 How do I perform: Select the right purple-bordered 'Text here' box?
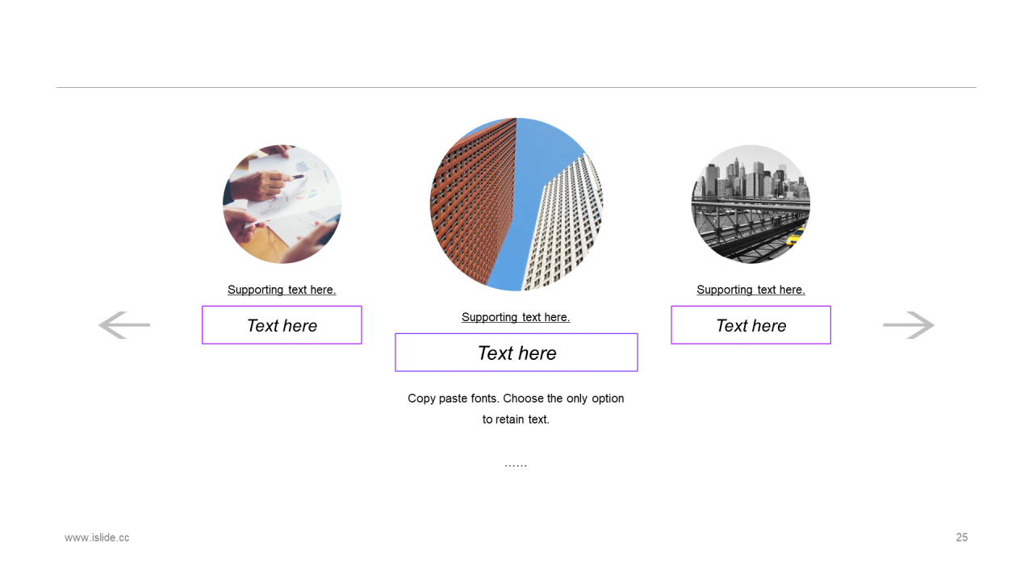click(x=751, y=325)
